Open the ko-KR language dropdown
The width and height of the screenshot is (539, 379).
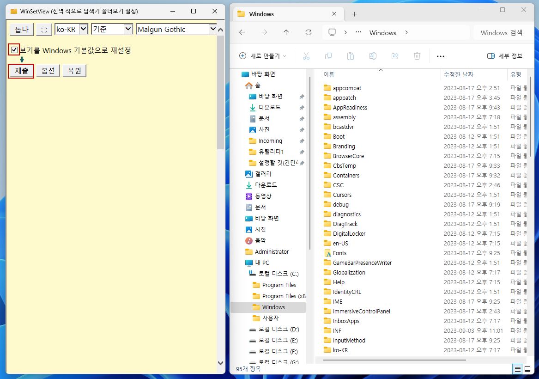tap(72, 29)
